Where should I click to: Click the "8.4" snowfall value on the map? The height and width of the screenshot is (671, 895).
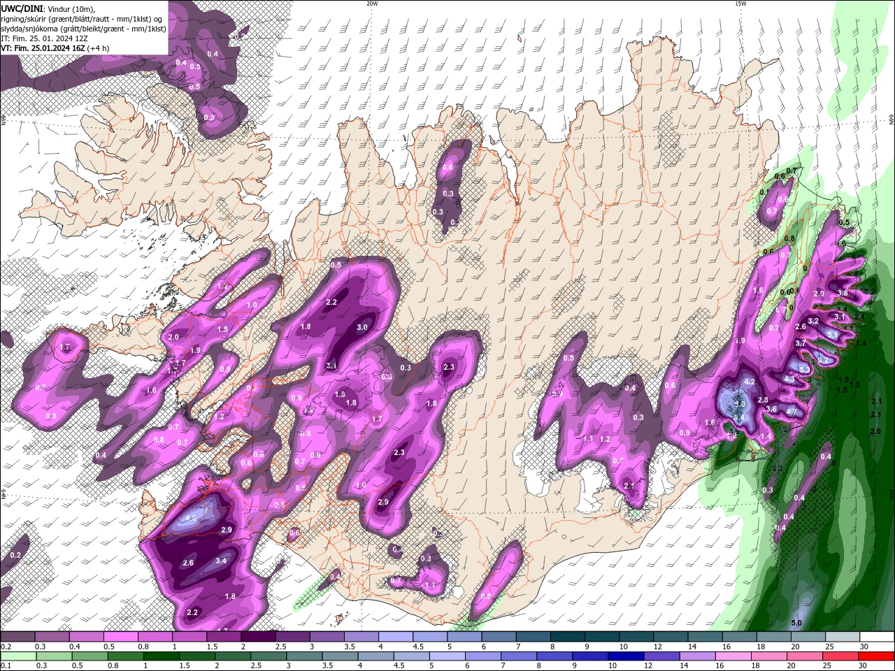[x=738, y=417]
